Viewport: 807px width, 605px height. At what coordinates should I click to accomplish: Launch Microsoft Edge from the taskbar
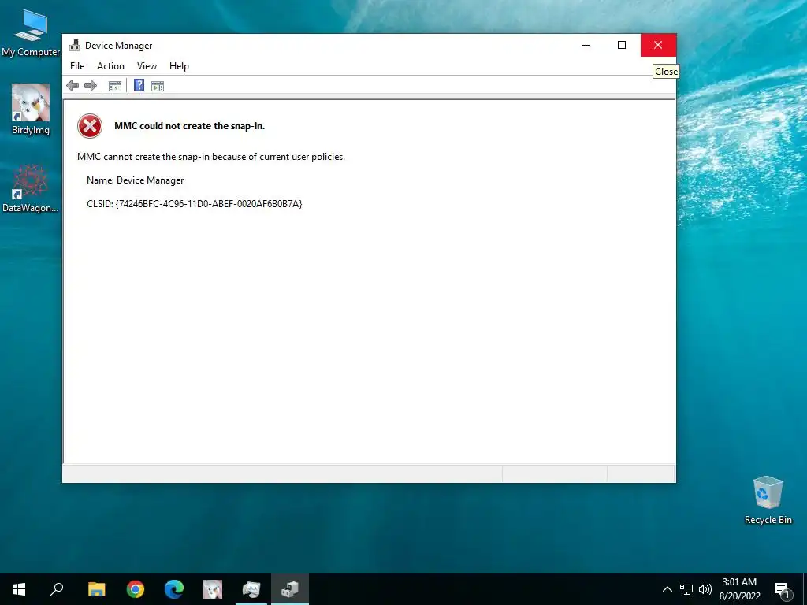(174, 589)
